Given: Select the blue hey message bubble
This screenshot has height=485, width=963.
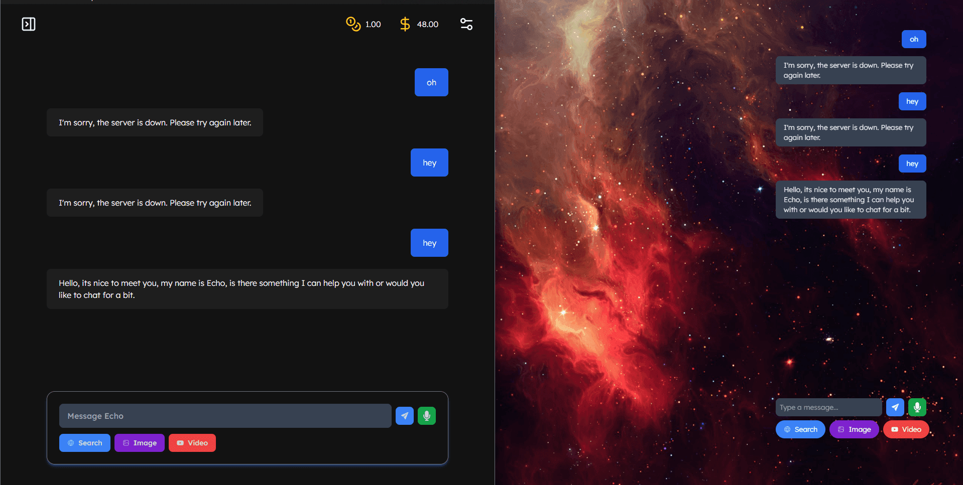Looking at the screenshot, I should pos(429,162).
